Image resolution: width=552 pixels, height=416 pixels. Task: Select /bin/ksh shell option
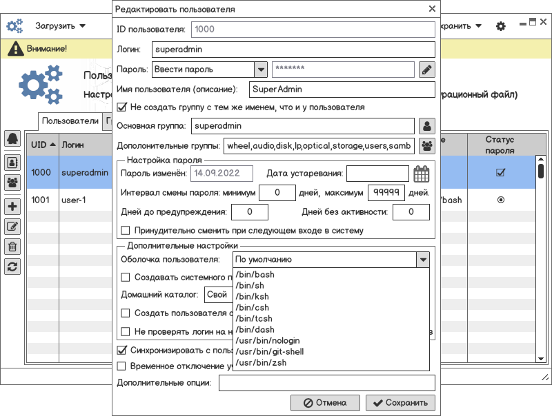[x=331, y=297]
